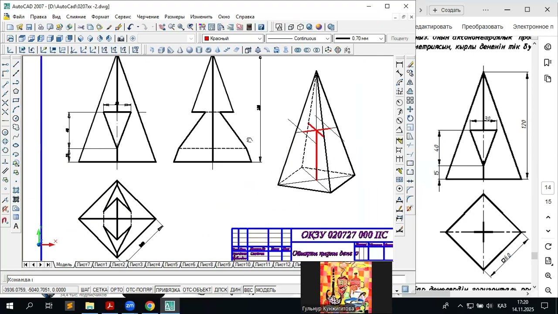Open the QuickCalc calculator icon
This screenshot has height=314, width=558.
tap(249, 27)
